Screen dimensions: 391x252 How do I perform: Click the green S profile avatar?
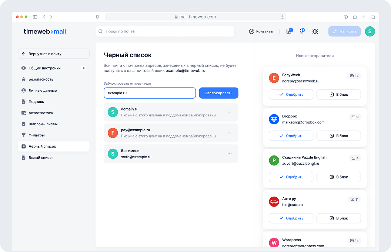pyautogui.click(x=370, y=31)
